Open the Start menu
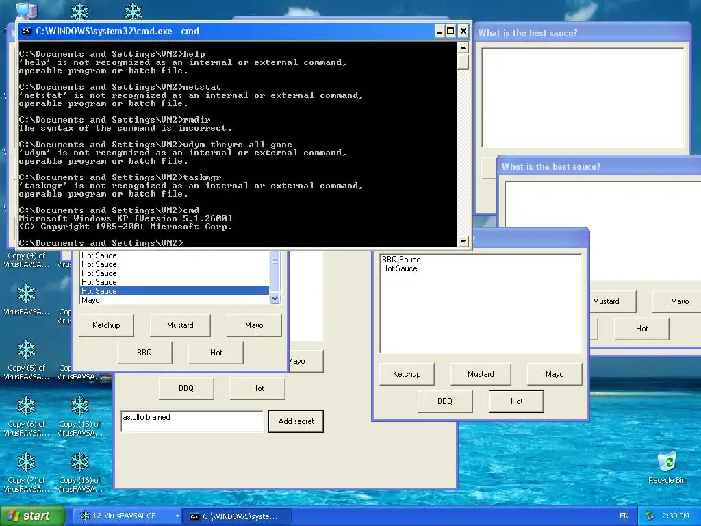The image size is (701, 526). coord(33,516)
